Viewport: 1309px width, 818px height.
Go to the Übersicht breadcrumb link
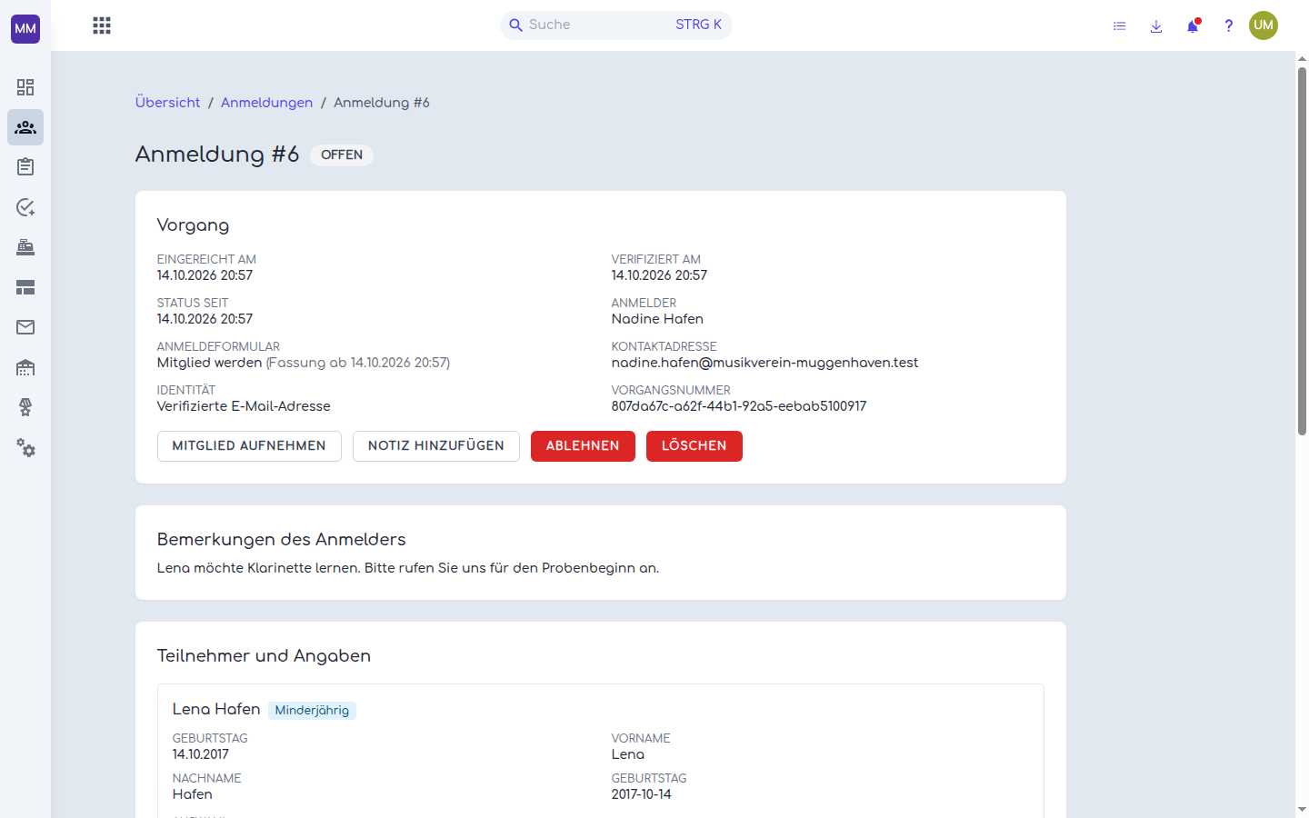pyautogui.click(x=168, y=103)
